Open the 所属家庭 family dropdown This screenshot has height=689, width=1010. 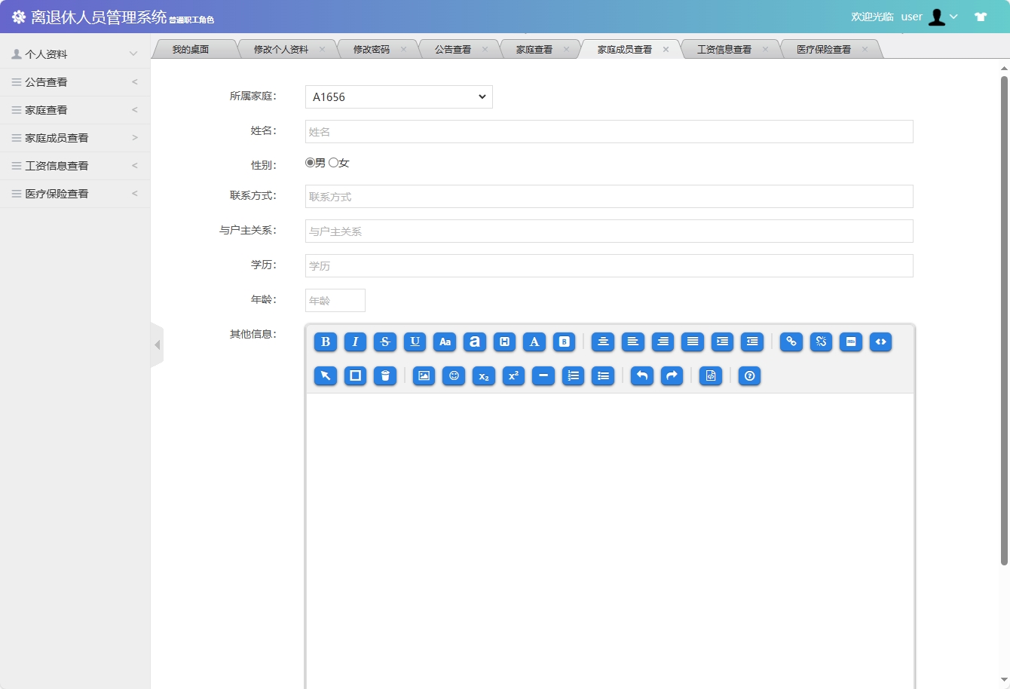click(398, 96)
